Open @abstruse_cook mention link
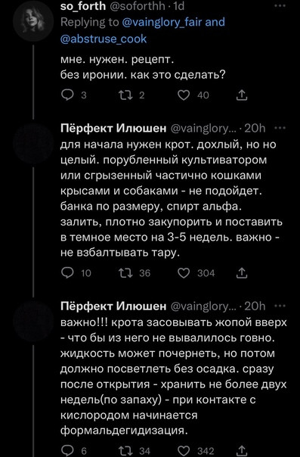This screenshot has height=457, width=300. click(104, 39)
